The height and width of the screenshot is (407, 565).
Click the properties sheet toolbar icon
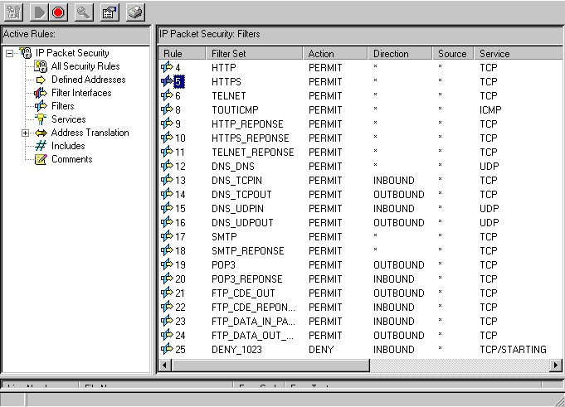(x=109, y=12)
